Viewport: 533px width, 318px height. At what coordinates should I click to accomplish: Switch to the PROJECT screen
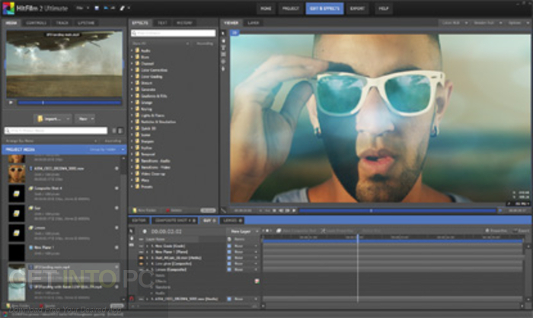291,8
